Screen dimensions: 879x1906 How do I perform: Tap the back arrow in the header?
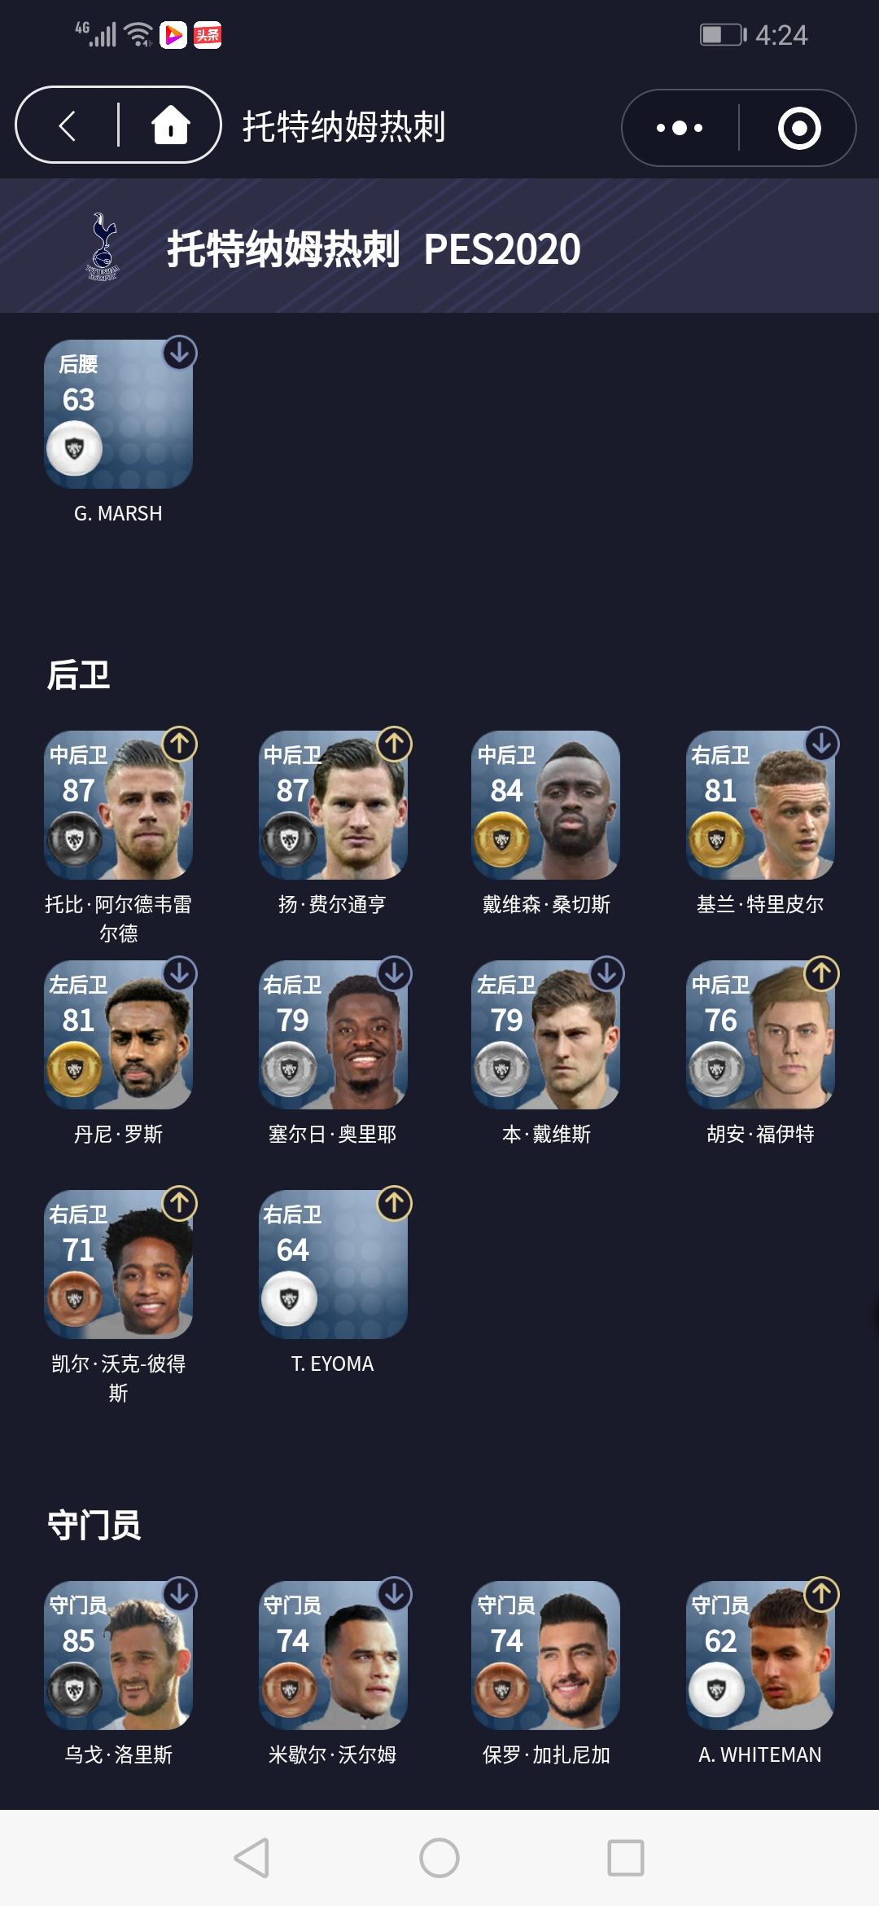point(68,126)
